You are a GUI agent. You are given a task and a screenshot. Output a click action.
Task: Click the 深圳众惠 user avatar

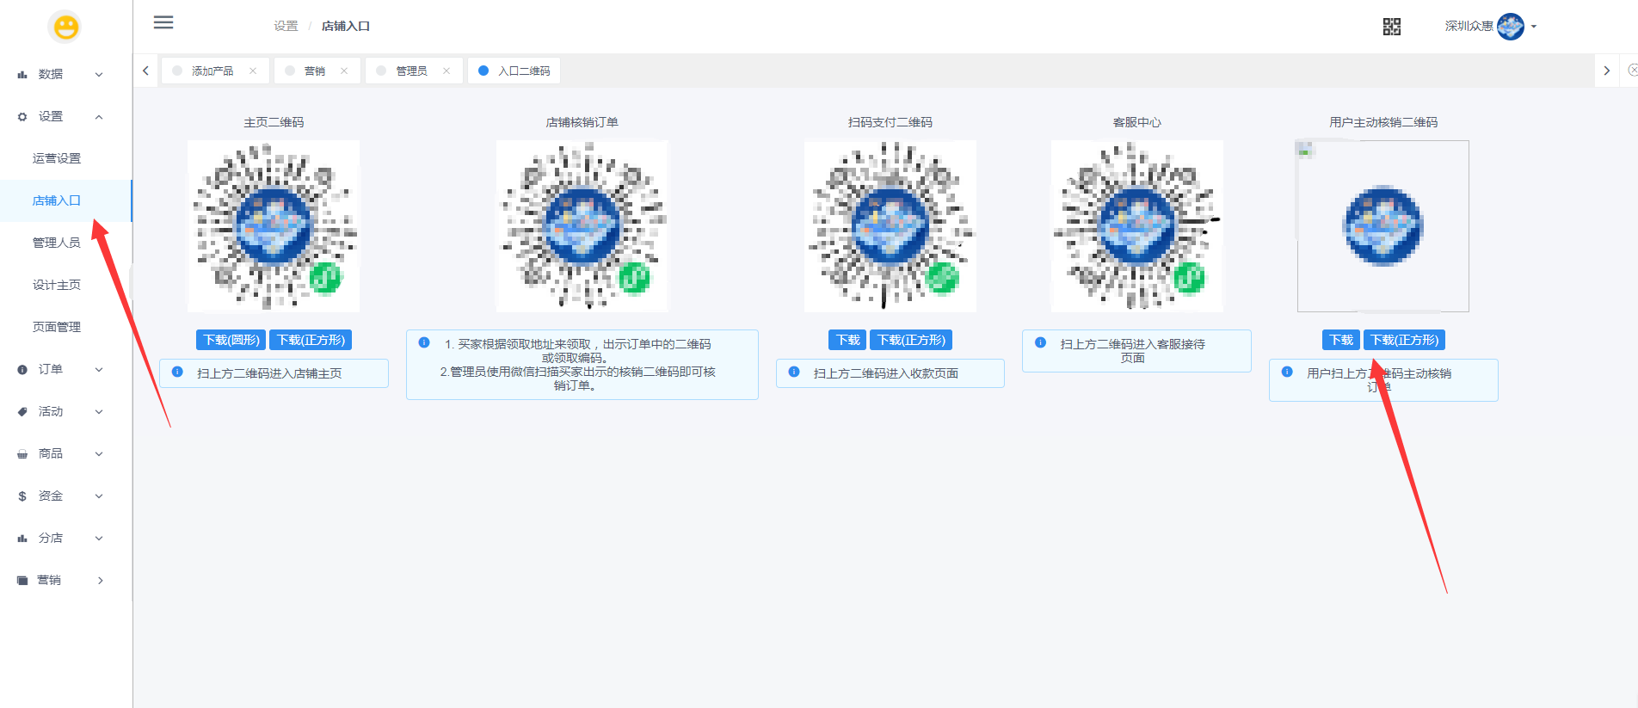pos(1511,27)
